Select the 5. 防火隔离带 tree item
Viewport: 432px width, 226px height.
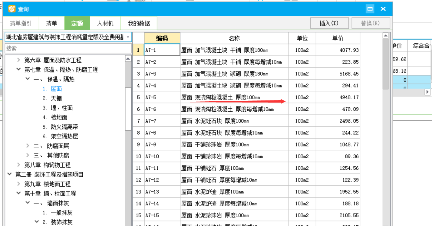point(60,127)
